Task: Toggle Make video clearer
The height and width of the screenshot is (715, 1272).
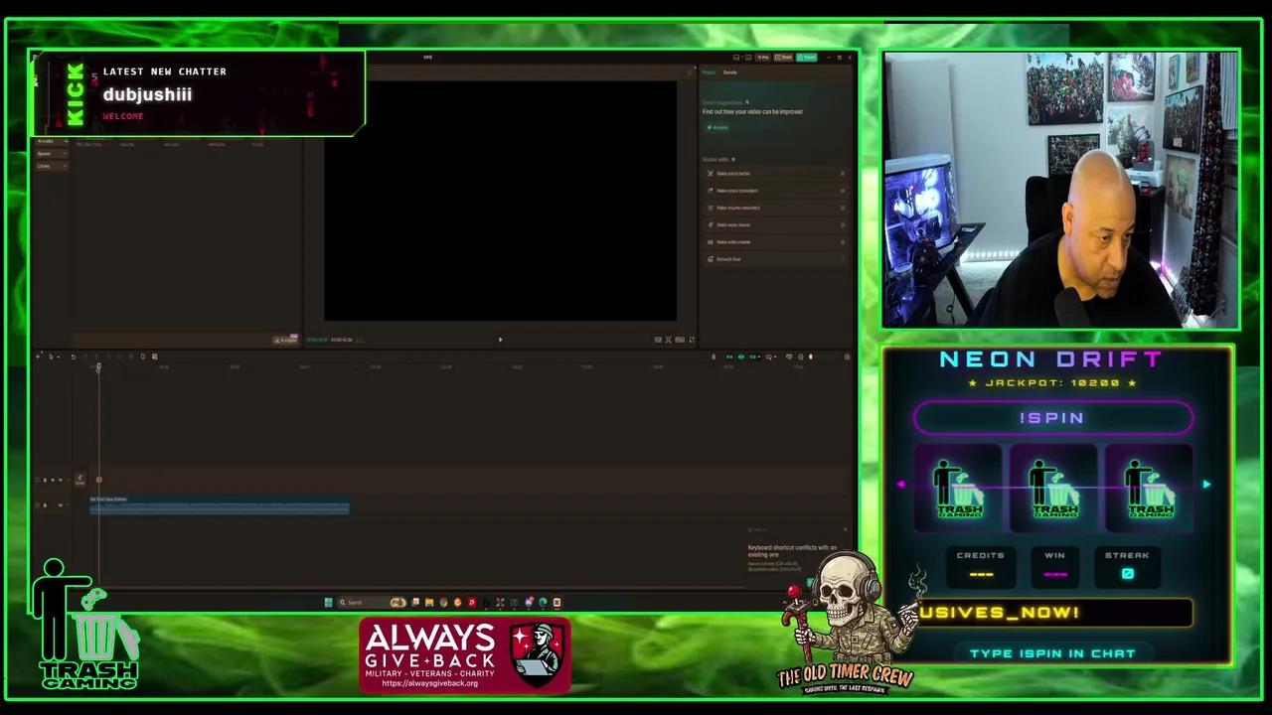Action: click(843, 241)
